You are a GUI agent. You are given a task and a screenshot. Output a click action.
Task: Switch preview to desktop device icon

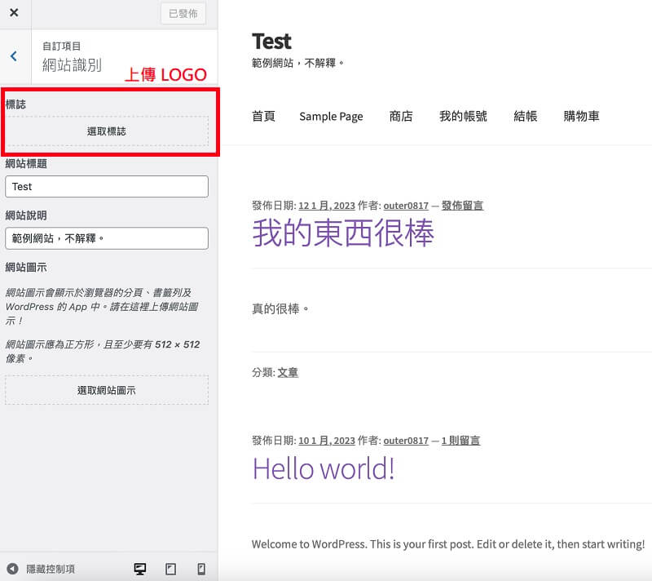click(x=139, y=569)
